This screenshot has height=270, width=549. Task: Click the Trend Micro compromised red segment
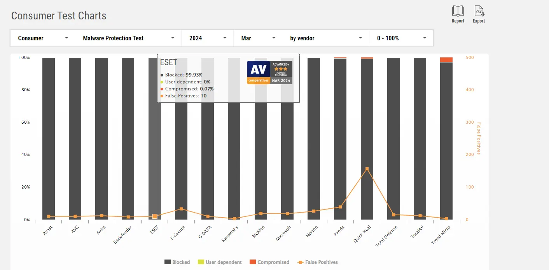coord(446,60)
